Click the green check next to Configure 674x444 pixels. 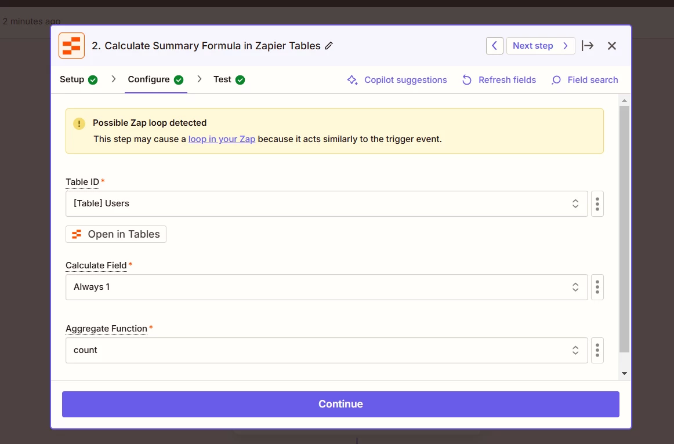tap(179, 80)
